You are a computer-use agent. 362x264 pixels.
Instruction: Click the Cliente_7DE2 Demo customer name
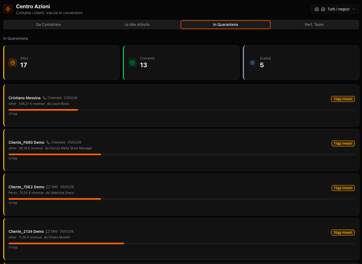(26, 187)
